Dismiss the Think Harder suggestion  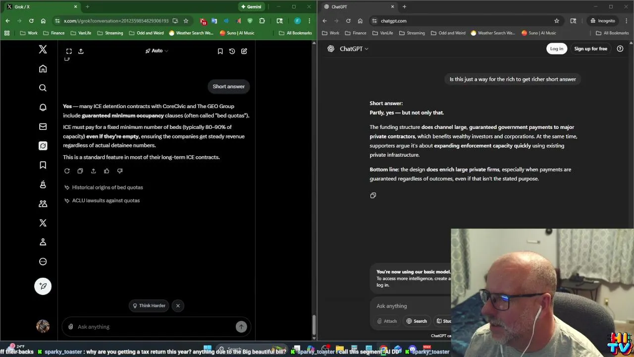178,305
